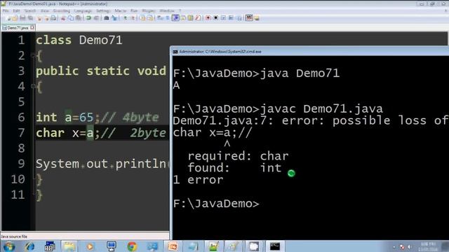This screenshot has height=252, width=449.
Task: Open Find with the binoculars icon
Action: (107, 18)
